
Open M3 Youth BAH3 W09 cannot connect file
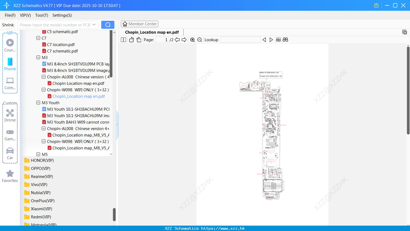click(x=78, y=122)
